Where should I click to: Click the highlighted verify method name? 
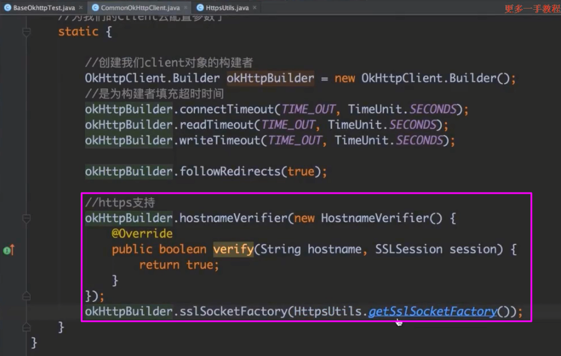233,249
